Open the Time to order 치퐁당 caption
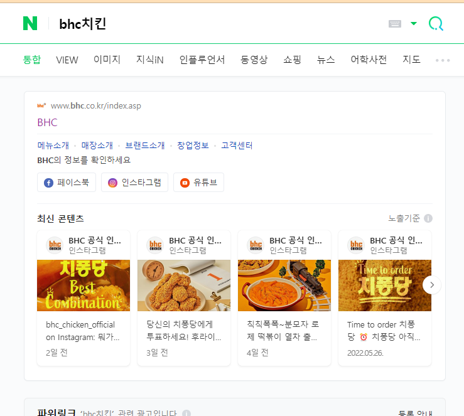The height and width of the screenshot is (416, 464). (384, 331)
